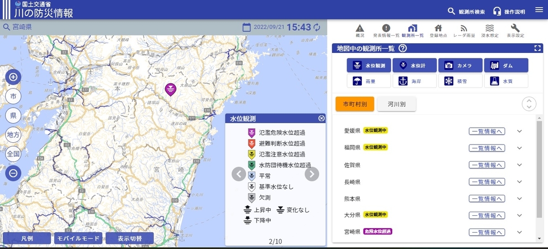Click the 15:43 time display
Screen dimensions: 548x249
point(299,27)
